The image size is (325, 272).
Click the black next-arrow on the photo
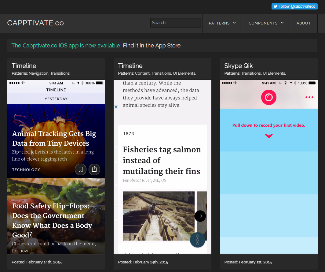200,216
